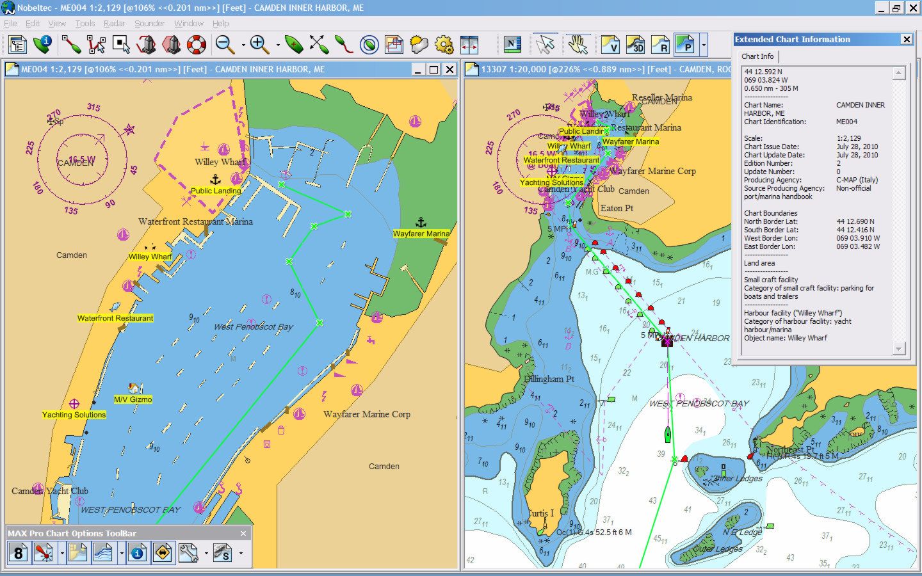Select the arrow cursor tool
This screenshot has height=576, width=922.
(x=546, y=45)
